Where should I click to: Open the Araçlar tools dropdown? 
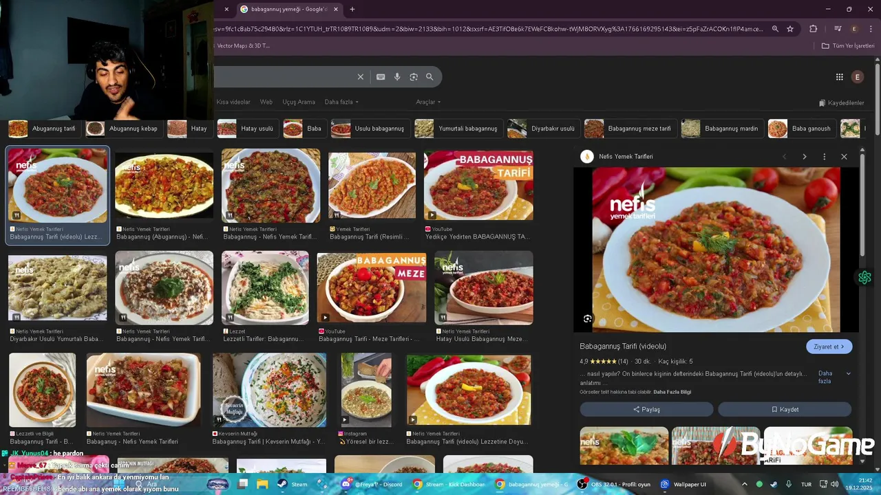click(428, 102)
